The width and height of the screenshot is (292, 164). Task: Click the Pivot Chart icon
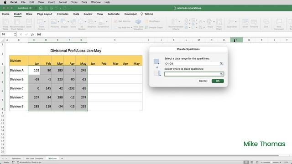[x=219, y=24]
